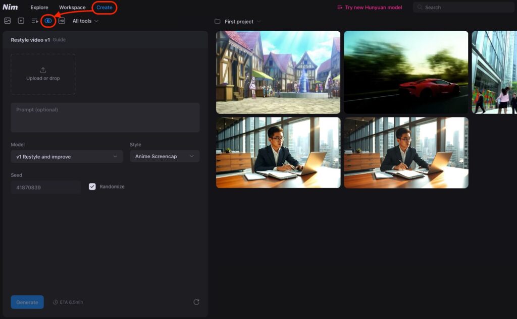The width and height of the screenshot is (517, 319).
Task: Click the Try new Hunyuan model link
Action: [x=370, y=8]
